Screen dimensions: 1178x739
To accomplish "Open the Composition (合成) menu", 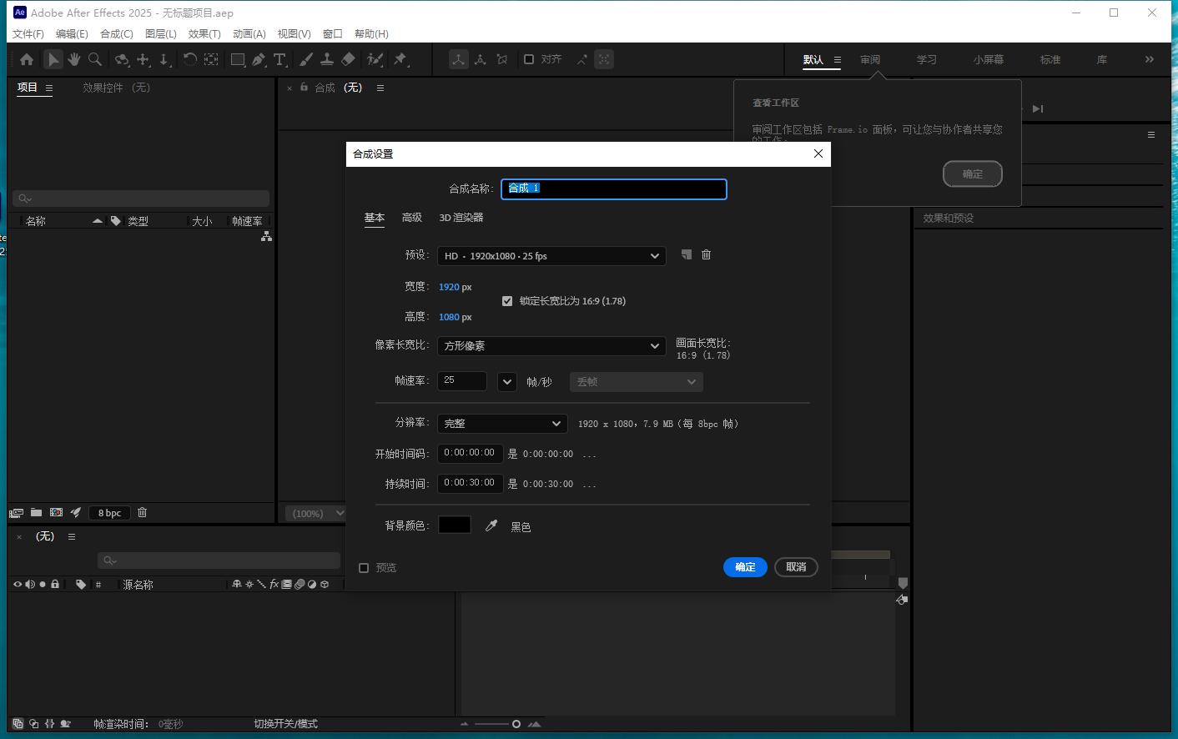I will coord(117,33).
